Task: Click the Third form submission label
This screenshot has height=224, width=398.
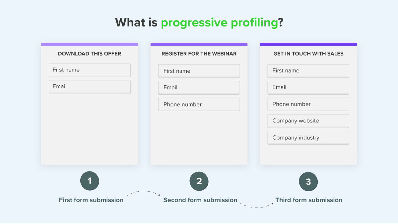Action: pyautogui.click(x=309, y=200)
